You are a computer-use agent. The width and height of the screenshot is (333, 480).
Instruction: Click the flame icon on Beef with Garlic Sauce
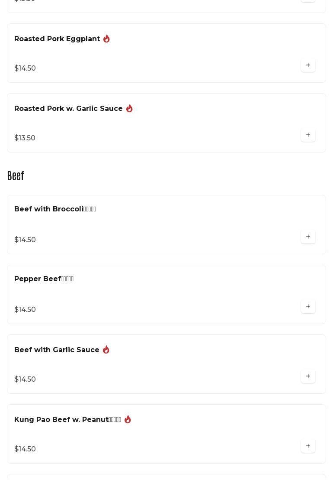point(106,350)
